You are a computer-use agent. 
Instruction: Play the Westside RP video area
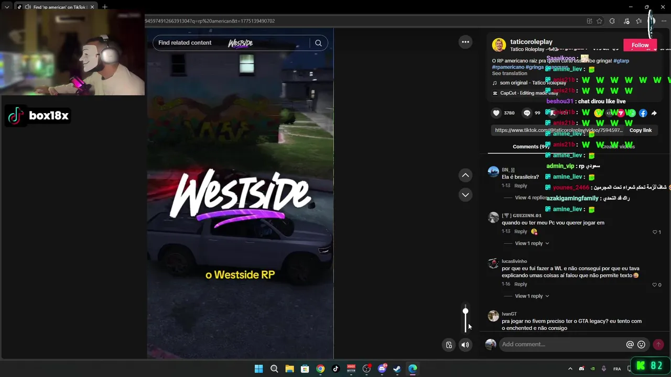[240, 194]
